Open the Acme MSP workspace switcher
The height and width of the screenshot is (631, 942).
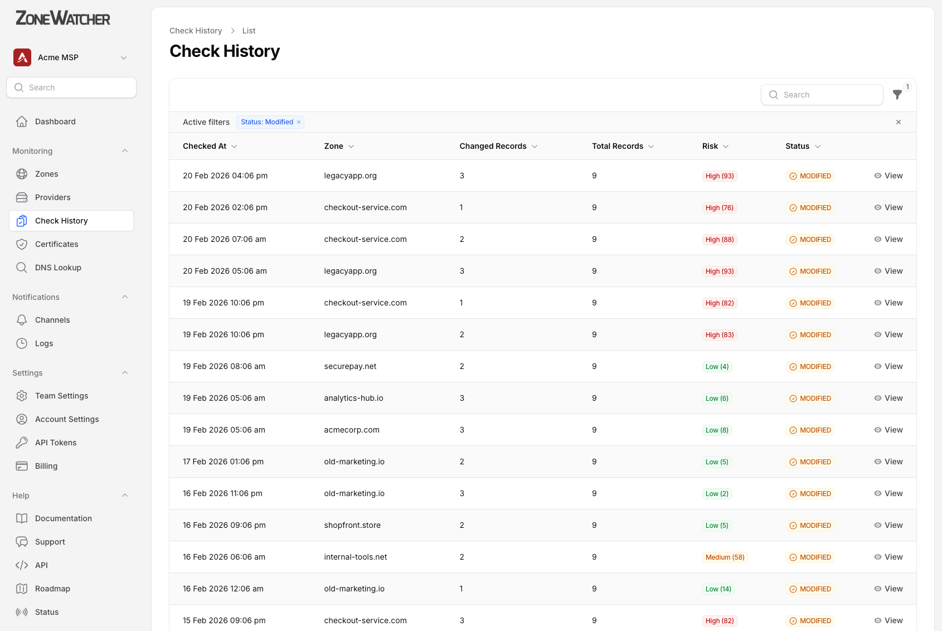click(x=124, y=57)
